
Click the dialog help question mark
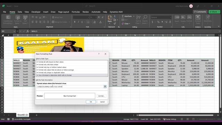pyautogui.click(x=99, y=54)
